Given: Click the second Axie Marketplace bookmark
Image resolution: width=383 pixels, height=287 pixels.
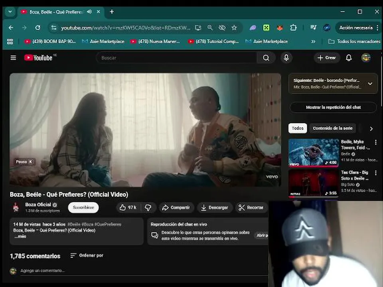Looking at the screenshot, I should click(x=267, y=41).
